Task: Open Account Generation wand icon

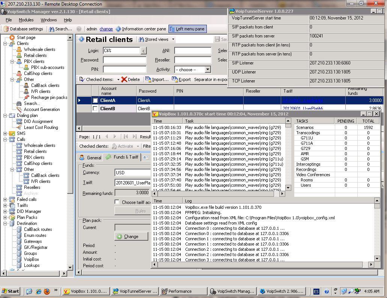Action: (x=19, y=109)
